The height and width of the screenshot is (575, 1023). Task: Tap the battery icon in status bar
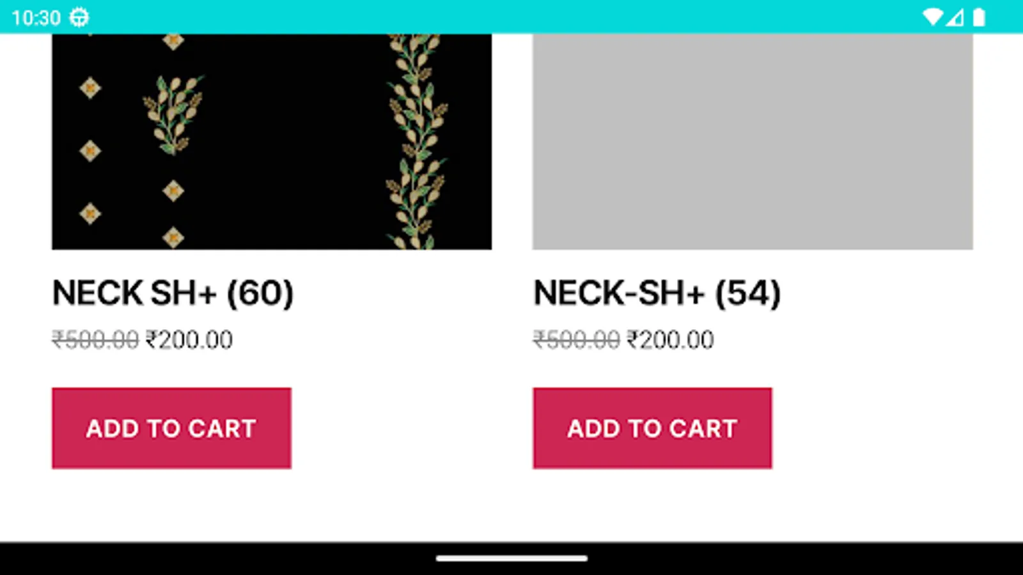[978, 17]
